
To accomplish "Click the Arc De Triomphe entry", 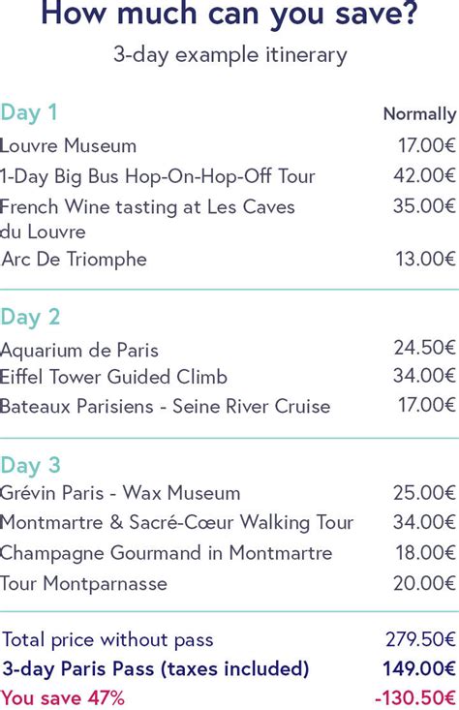I will [74, 259].
